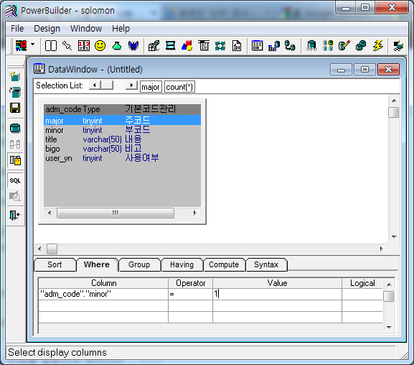Click the menu painter list icon
The width and height of the screenshot is (414, 365).
coord(204,46)
